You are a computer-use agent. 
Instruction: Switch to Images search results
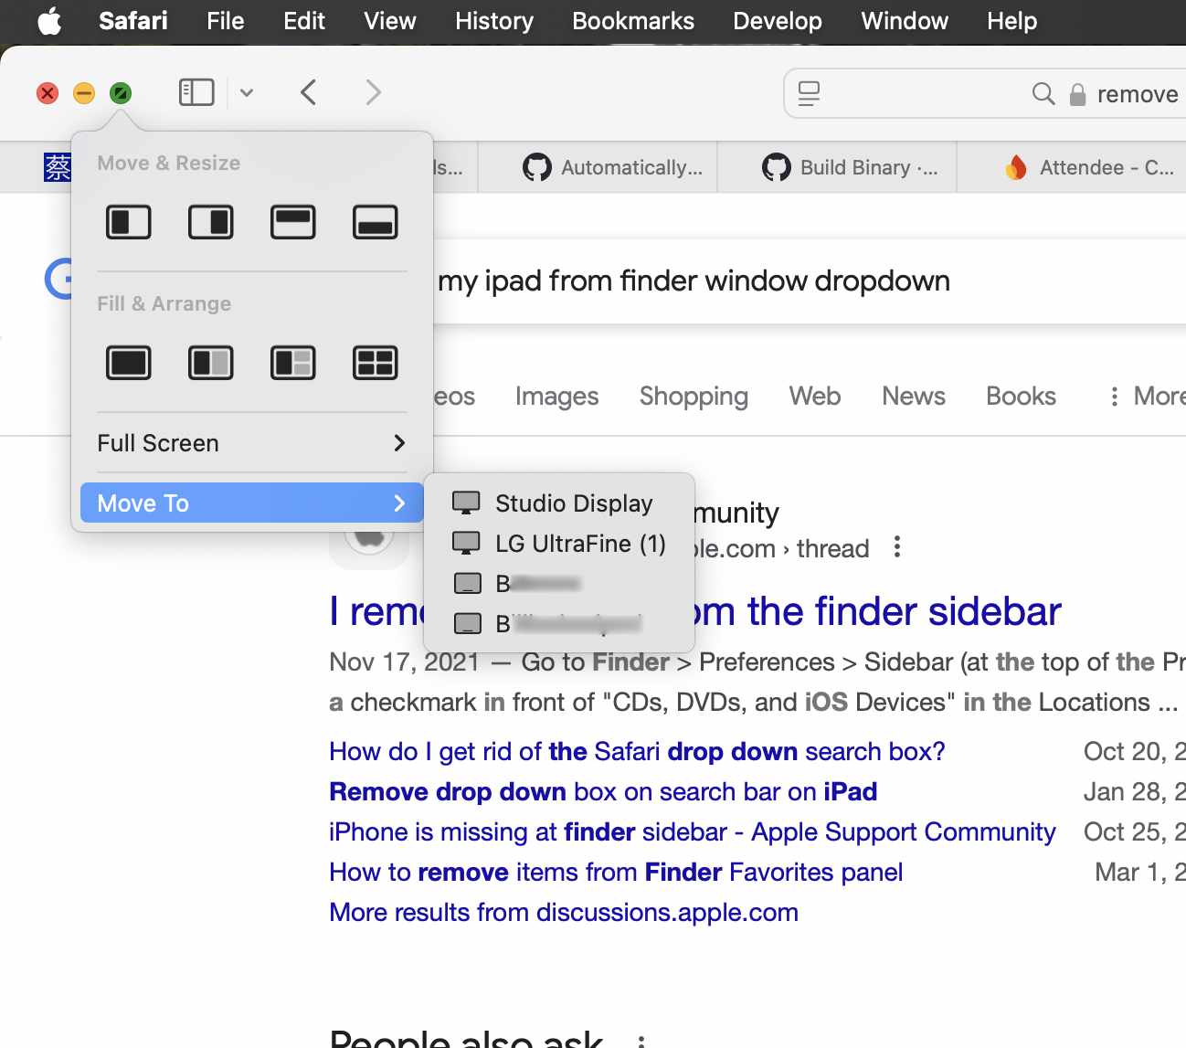coord(556,397)
